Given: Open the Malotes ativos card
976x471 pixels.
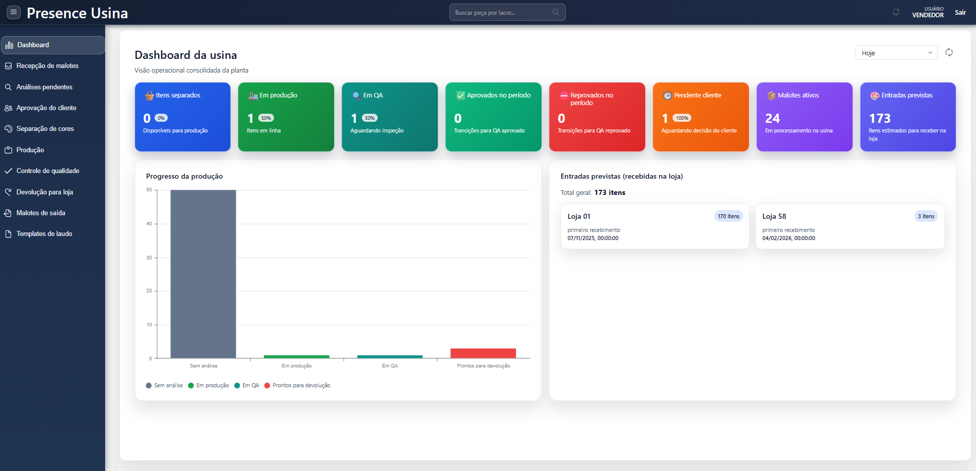Looking at the screenshot, I should click(804, 117).
